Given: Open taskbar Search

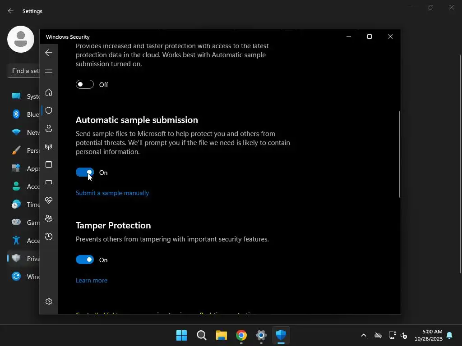Looking at the screenshot, I should coord(202,335).
